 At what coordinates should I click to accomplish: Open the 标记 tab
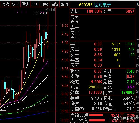[45, 4]
